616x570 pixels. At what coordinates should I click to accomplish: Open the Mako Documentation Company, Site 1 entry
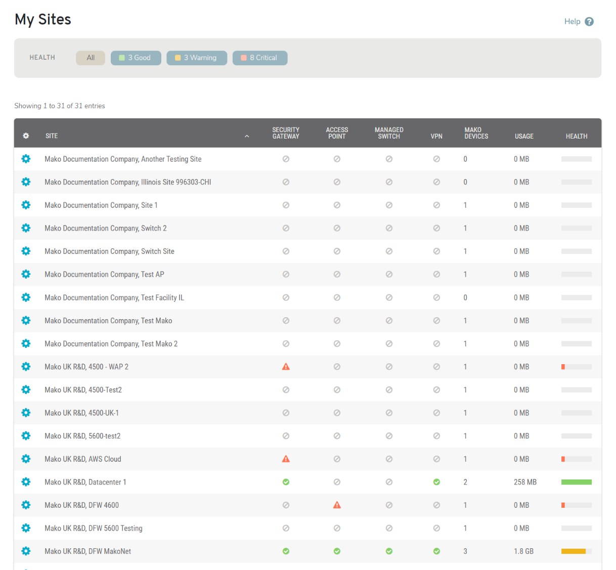(x=101, y=205)
